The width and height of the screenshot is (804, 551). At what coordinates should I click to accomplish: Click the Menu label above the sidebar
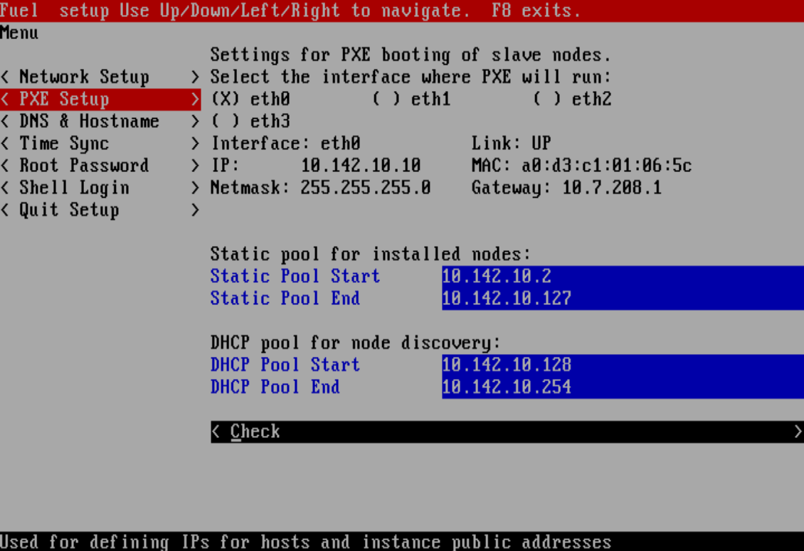point(19,33)
